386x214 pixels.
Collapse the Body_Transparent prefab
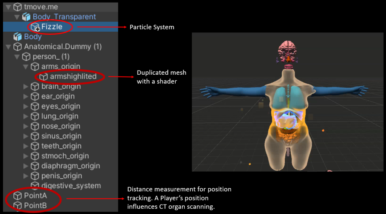pos(17,17)
